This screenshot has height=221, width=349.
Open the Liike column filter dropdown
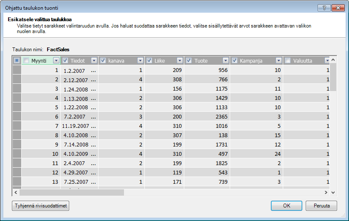[180, 61]
